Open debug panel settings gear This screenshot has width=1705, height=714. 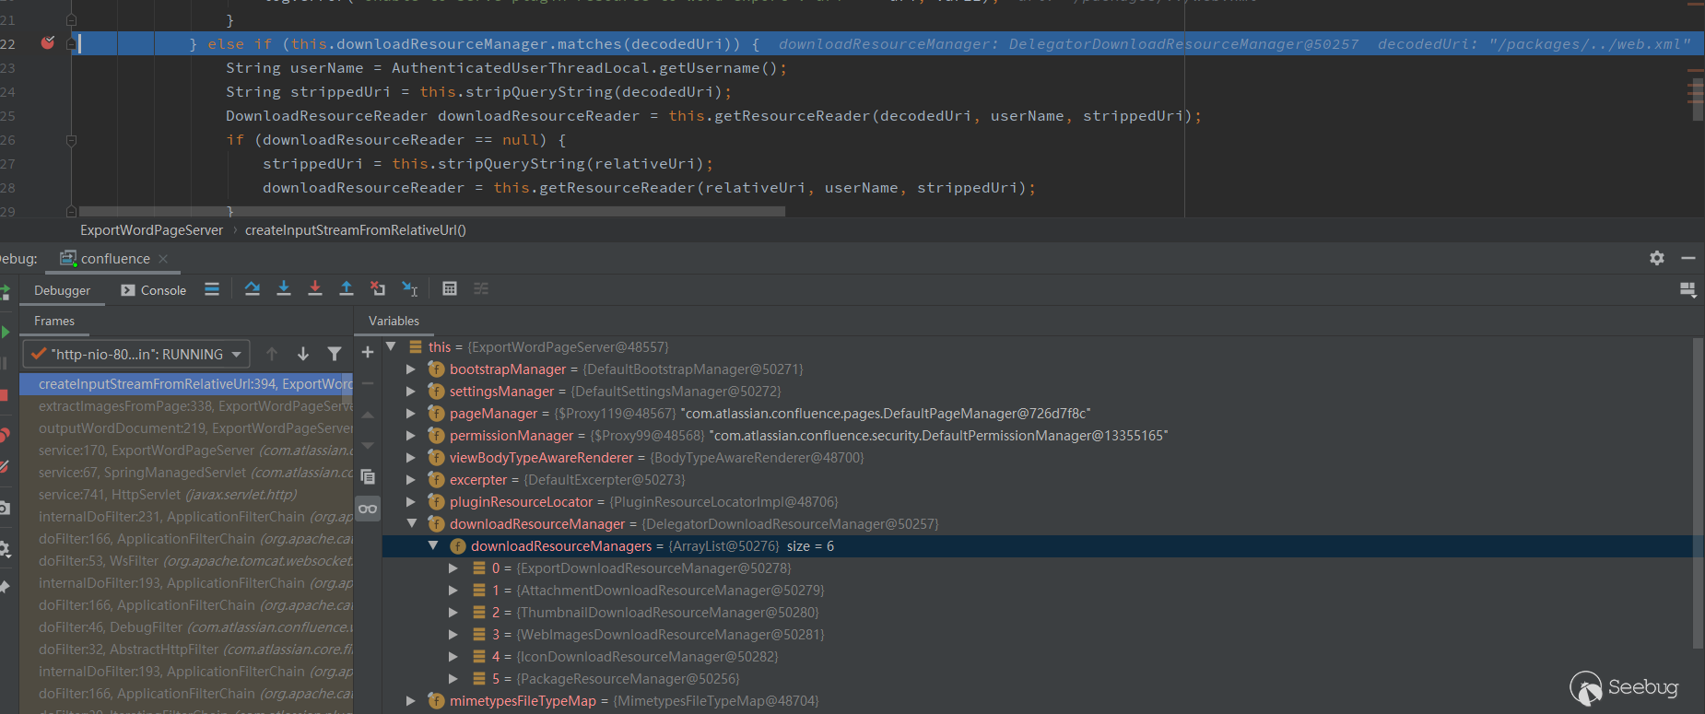coord(1657,259)
